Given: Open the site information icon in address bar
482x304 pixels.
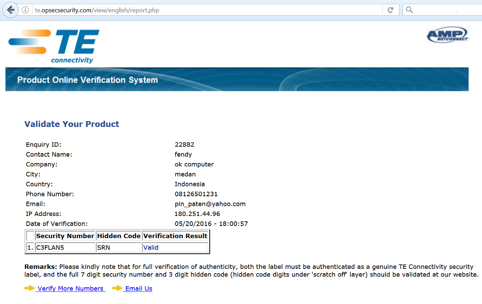Looking at the screenshot, I should tap(26, 10).
